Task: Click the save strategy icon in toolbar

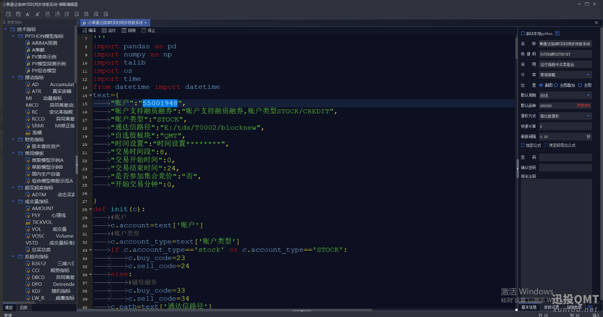Action: click(8, 14)
